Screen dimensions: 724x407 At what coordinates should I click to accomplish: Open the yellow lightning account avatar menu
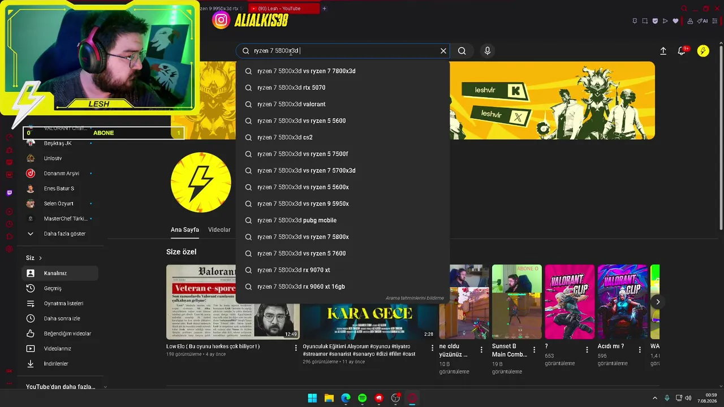tap(703, 51)
